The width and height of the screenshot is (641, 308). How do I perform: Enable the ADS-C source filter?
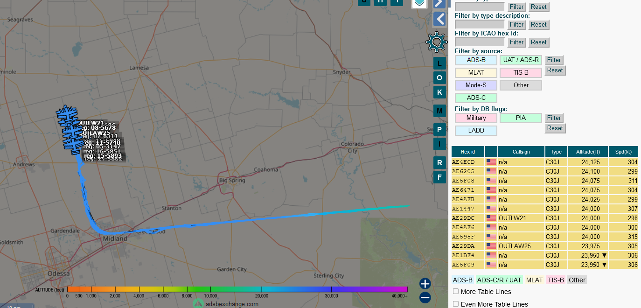476,98
